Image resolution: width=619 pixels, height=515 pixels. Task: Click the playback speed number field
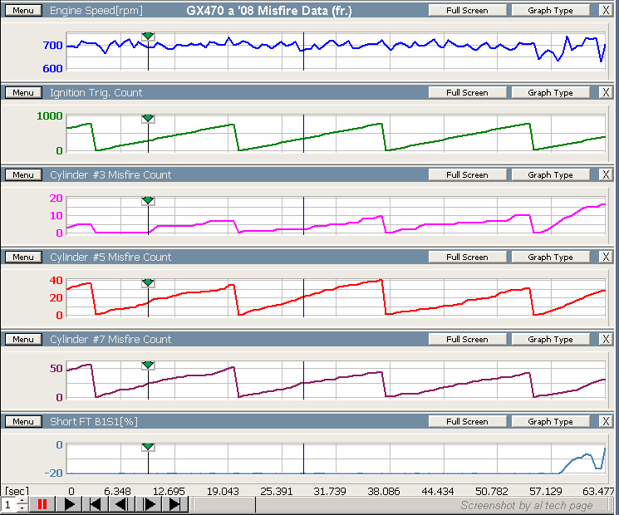click(8, 504)
